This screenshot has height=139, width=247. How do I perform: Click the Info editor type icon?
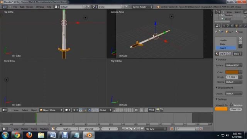(x=4, y=7)
